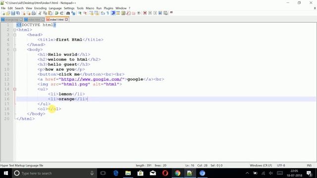
Task: Save recorded macro toolbar icon
Action: click(165, 13)
